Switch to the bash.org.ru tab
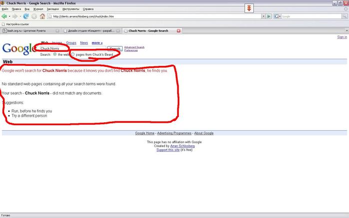This screenshot has height=218, width=349. pyautogui.click(x=31, y=31)
